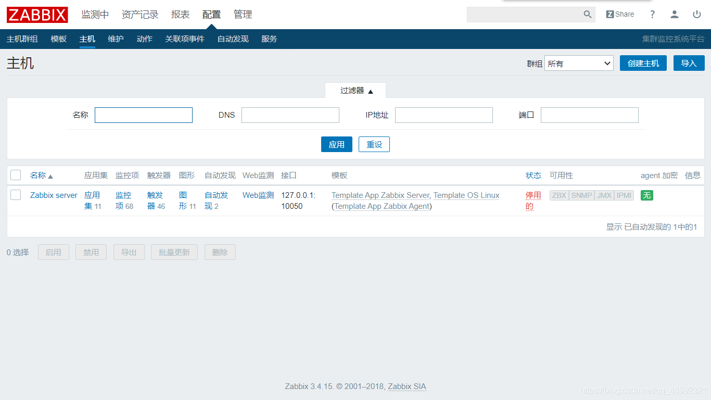Open the 报表 top menu
This screenshot has height=400, width=711.
click(181, 15)
